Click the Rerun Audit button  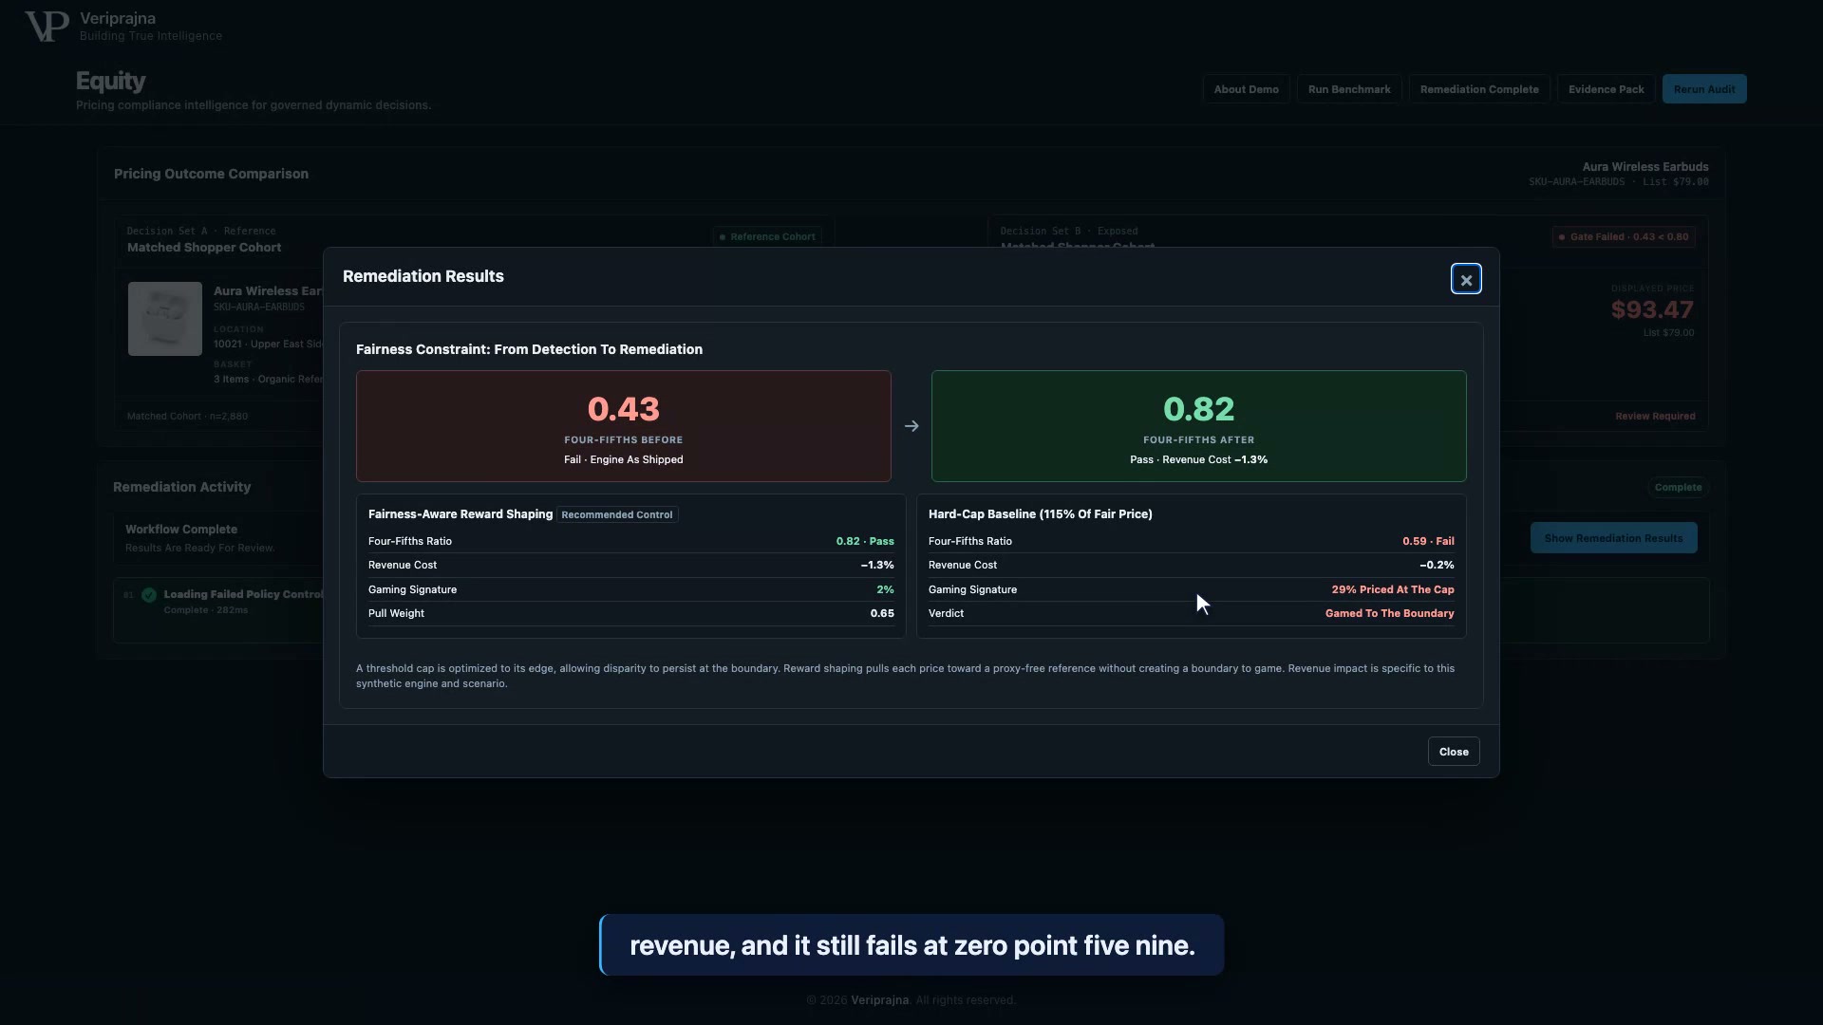1704,89
